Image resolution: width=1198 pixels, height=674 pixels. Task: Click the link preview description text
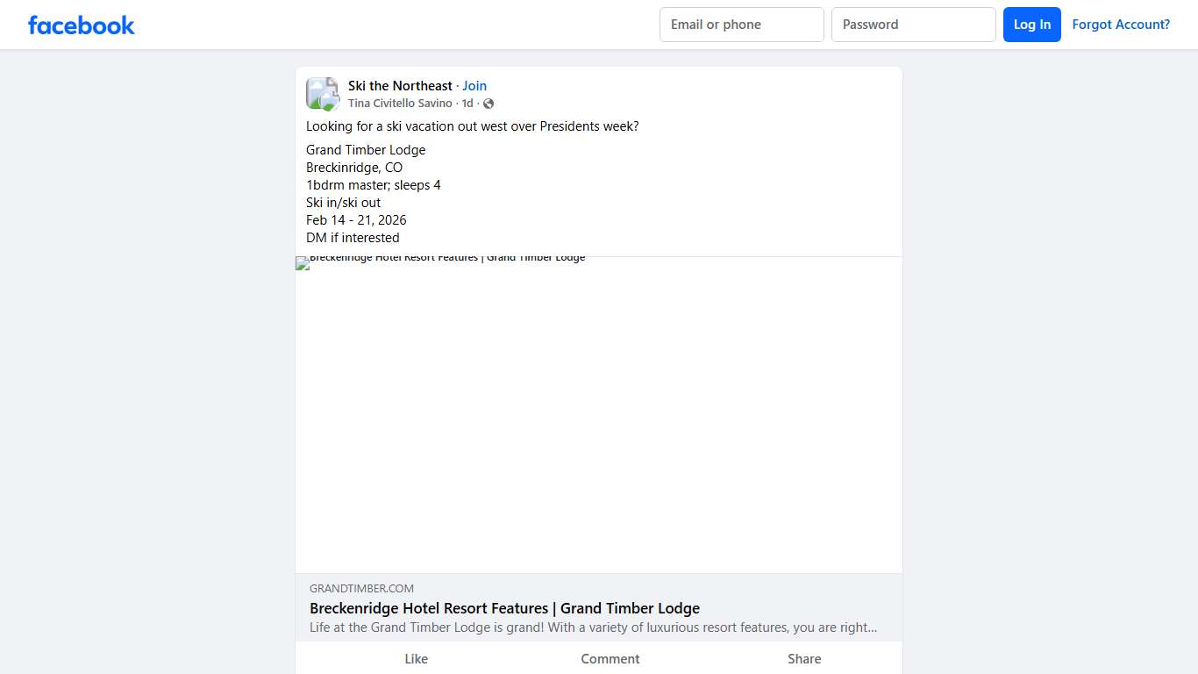[x=593, y=627]
